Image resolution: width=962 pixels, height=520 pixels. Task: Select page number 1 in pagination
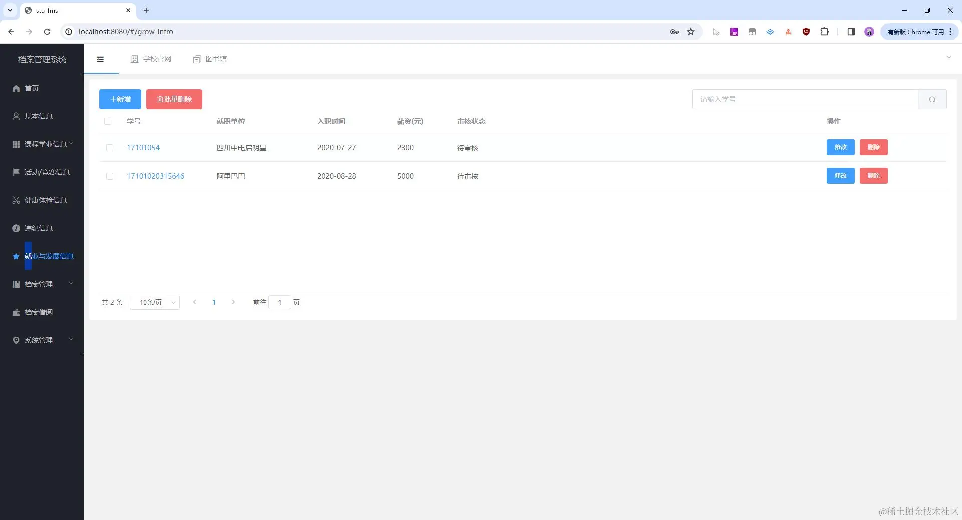coord(214,302)
